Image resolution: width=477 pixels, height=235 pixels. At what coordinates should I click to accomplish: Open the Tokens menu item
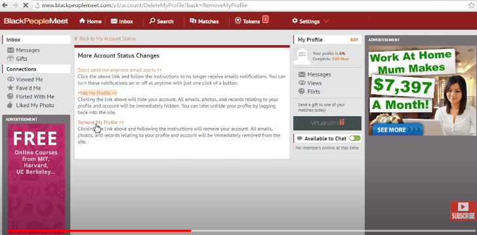[251, 22]
